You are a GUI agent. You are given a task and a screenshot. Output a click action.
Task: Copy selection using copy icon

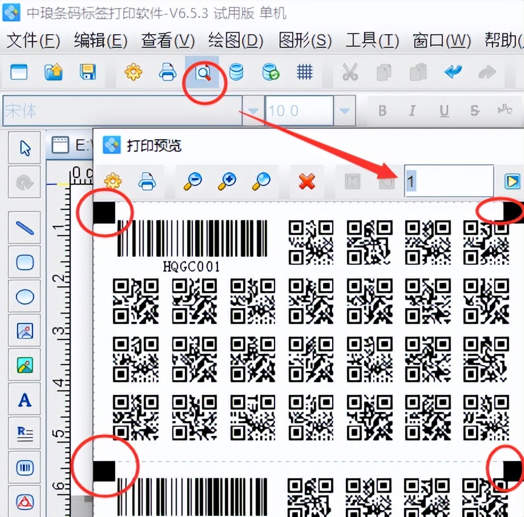coord(384,72)
